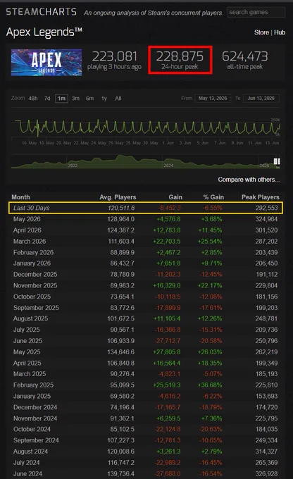Click the Avg. Players column header

tap(118, 197)
